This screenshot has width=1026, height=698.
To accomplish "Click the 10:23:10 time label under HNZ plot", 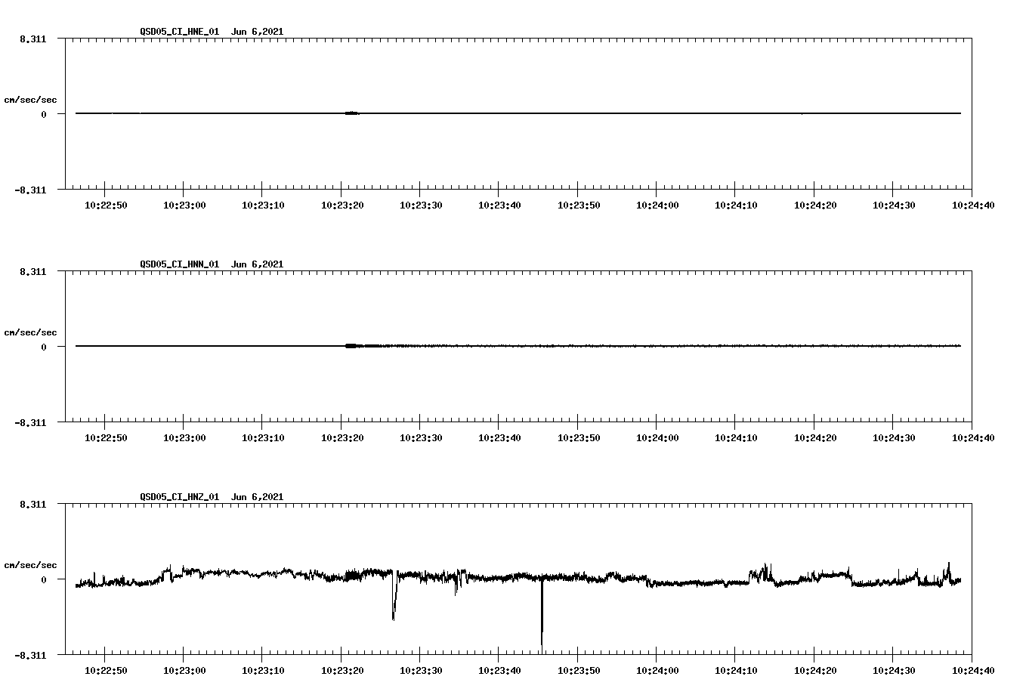I will 263,670.
